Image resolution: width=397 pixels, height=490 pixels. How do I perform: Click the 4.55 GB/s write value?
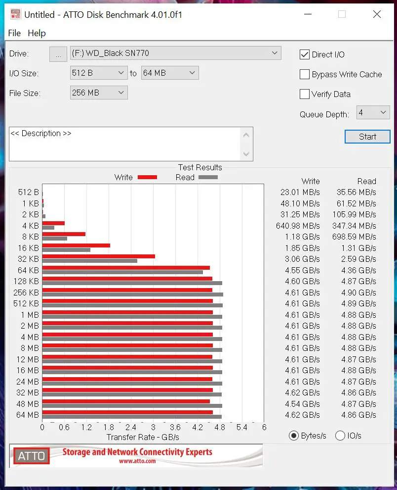coord(303,270)
